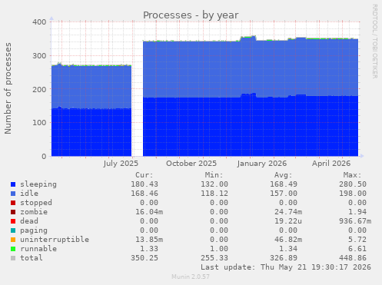The height and width of the screenshot is (285, 382).
Task: Click zombie current value 16.04m
Action: pyautogui.click(x=149, y=212)
